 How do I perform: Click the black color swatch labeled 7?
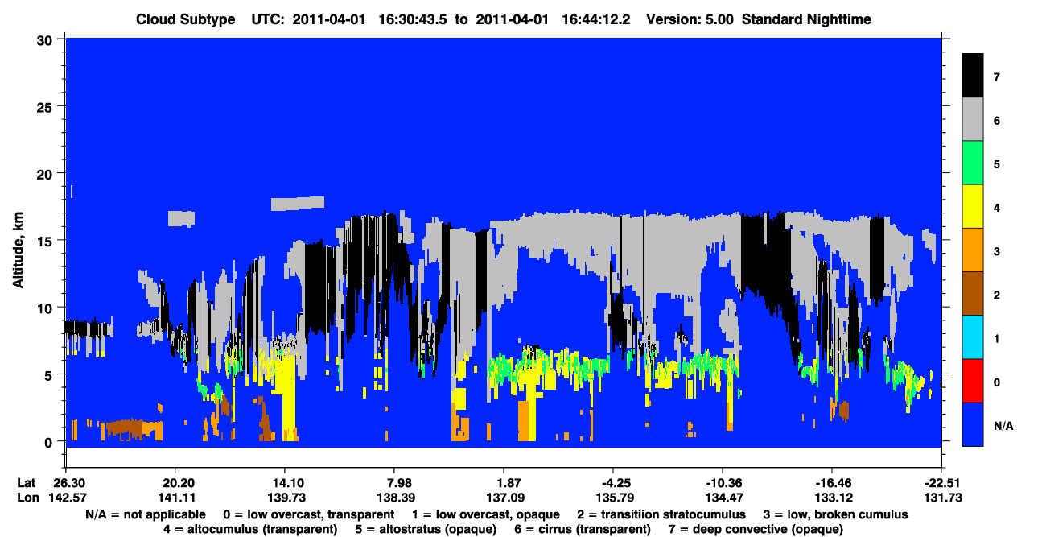click(x=973, y=76)
